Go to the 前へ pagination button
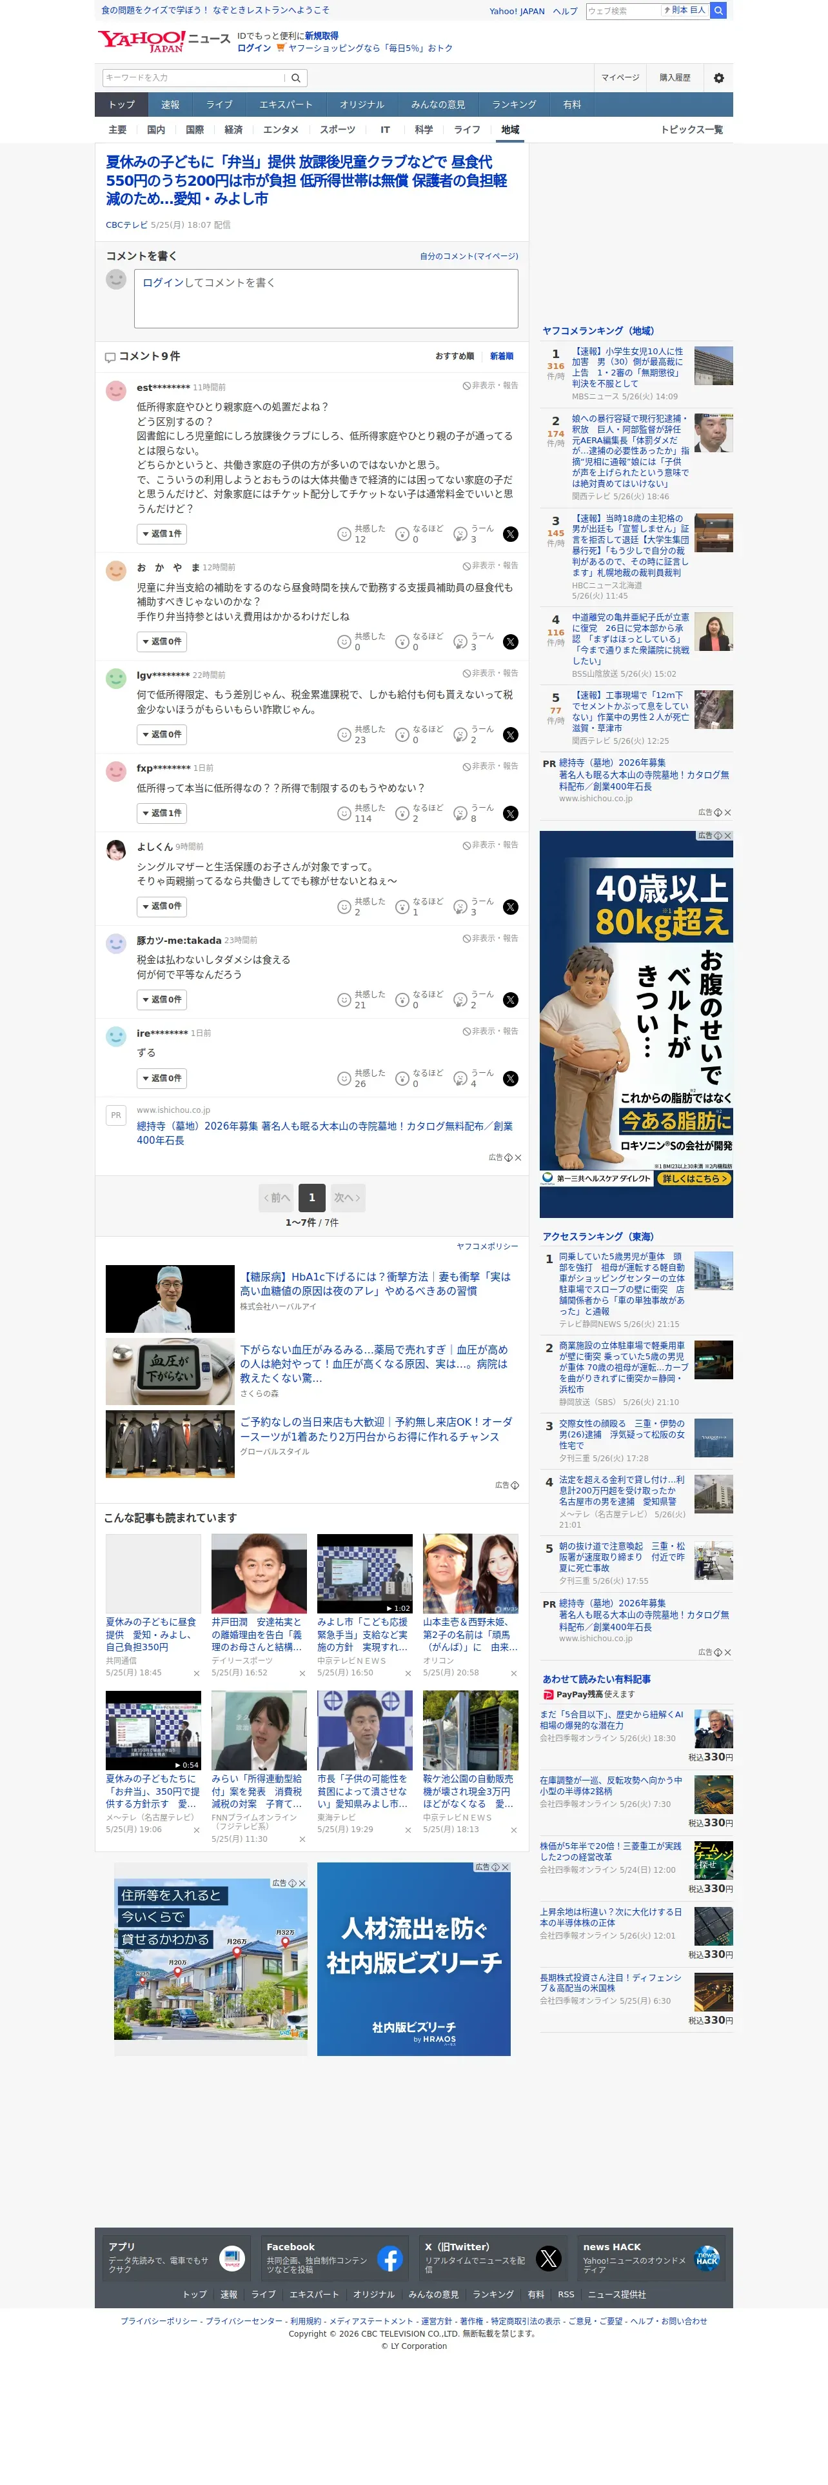 pyautogui.click(x=277, y=1198)
